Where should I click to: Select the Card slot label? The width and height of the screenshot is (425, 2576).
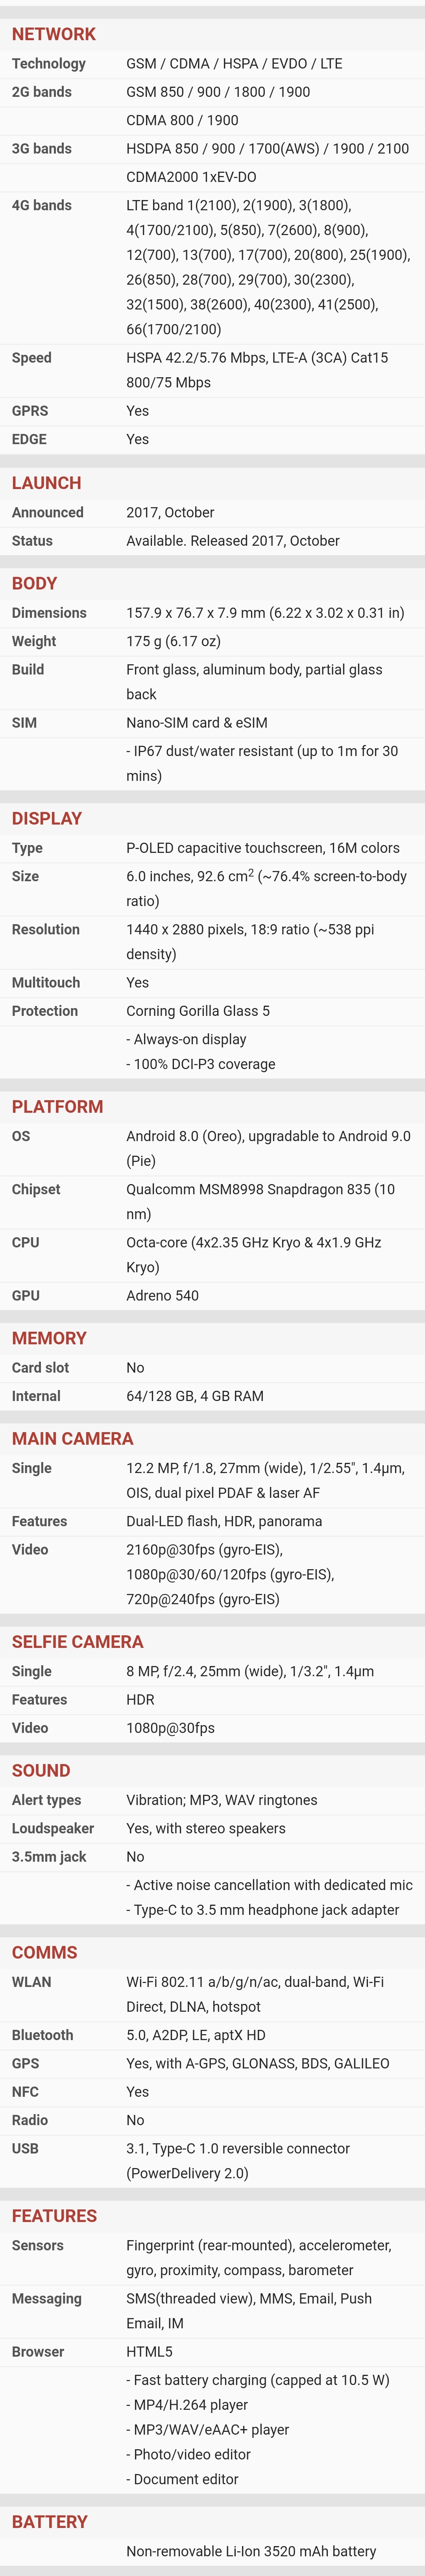(x=40, y=1367)
